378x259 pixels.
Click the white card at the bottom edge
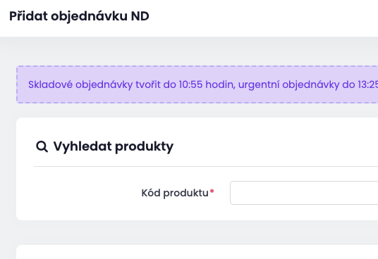coord(197,252)
